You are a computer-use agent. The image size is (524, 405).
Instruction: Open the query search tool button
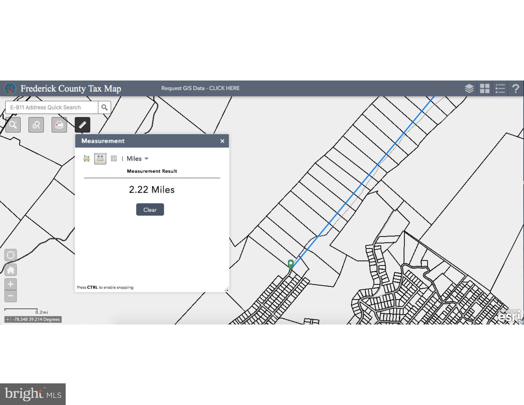tap(36, 125)
